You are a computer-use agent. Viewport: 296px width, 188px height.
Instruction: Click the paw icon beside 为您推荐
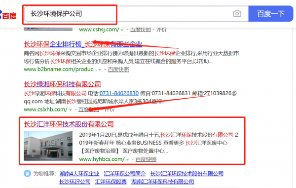pyautogui.click(x=27, y=174)
